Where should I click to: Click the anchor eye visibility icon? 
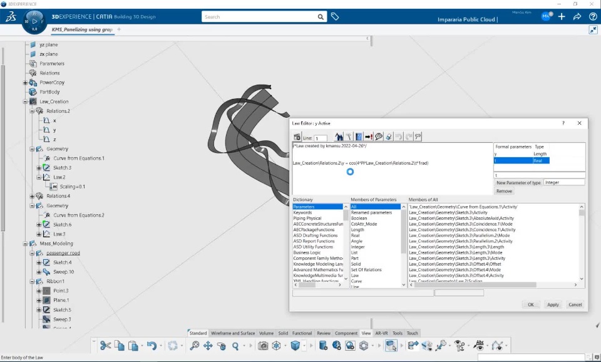(x=460, y=346)
